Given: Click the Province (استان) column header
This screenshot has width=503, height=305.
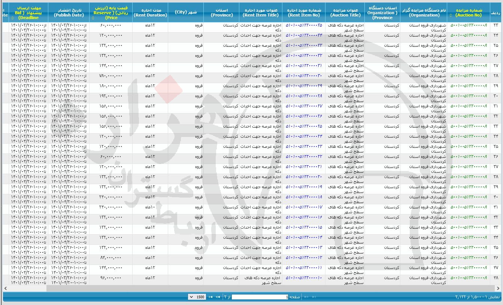Looking at the screenshot, I should [x=221, y=12].
